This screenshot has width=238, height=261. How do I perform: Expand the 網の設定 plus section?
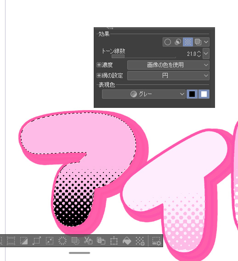(x=99, y=76)
